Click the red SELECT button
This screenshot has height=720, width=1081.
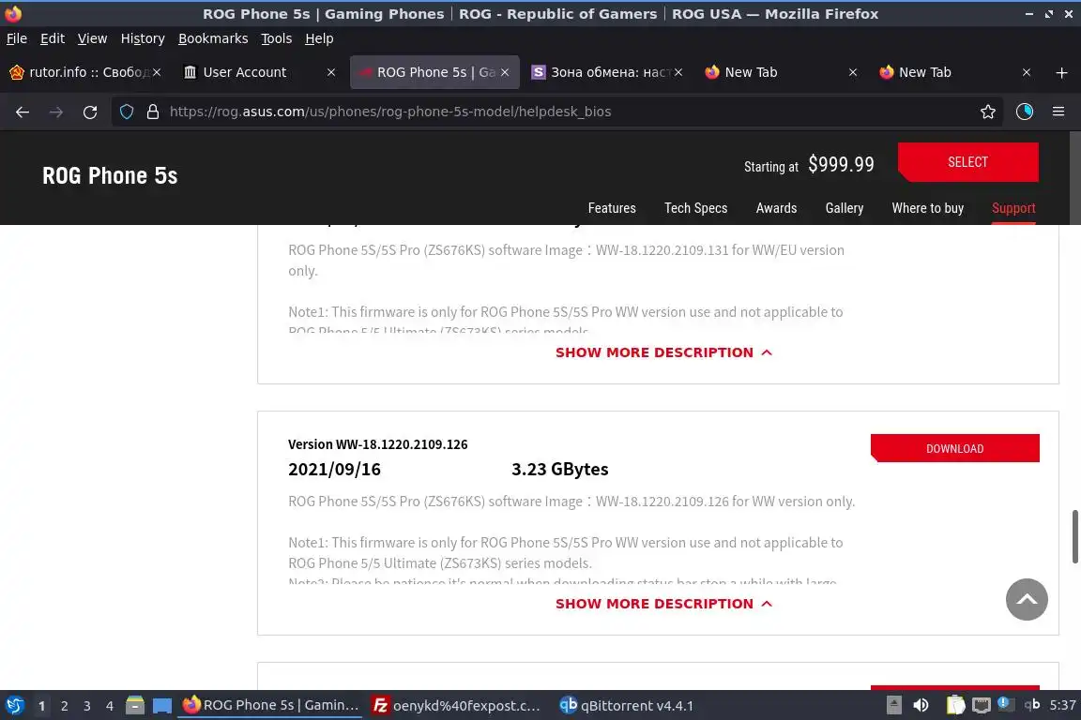(x=968, y=162)
